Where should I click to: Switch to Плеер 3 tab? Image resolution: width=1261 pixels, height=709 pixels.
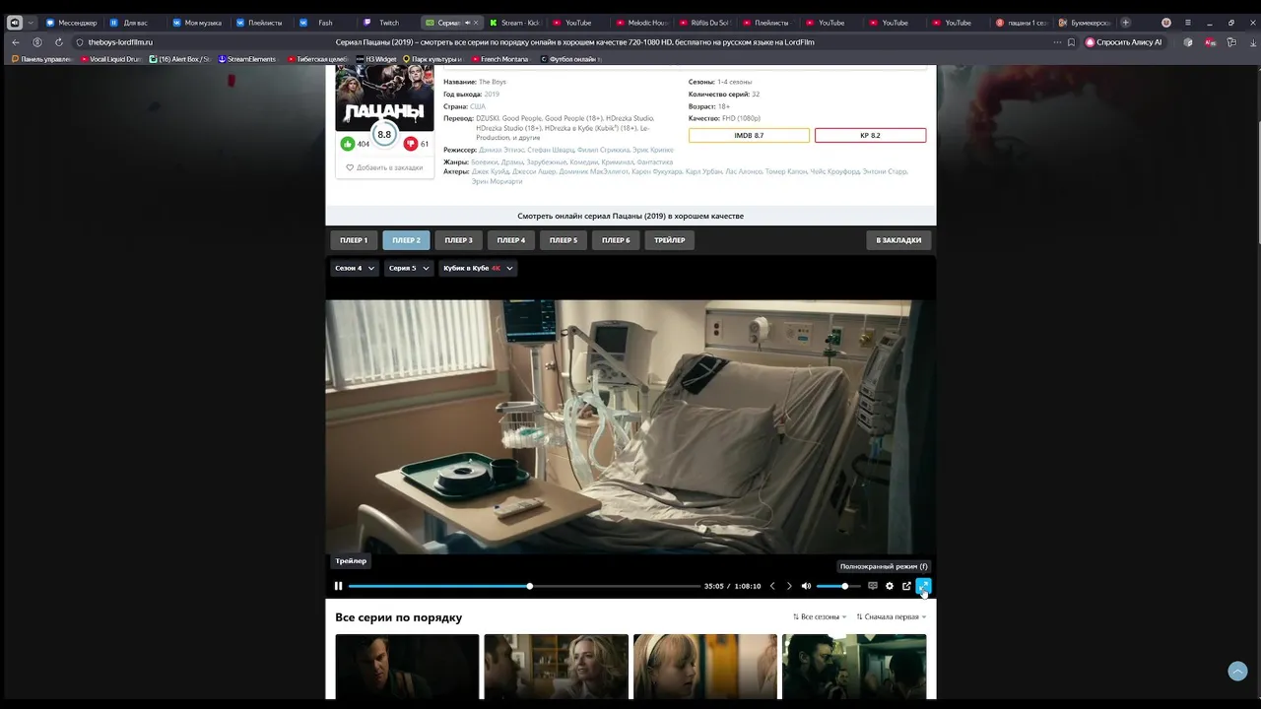pyautogui.click(x=458, y=240)
